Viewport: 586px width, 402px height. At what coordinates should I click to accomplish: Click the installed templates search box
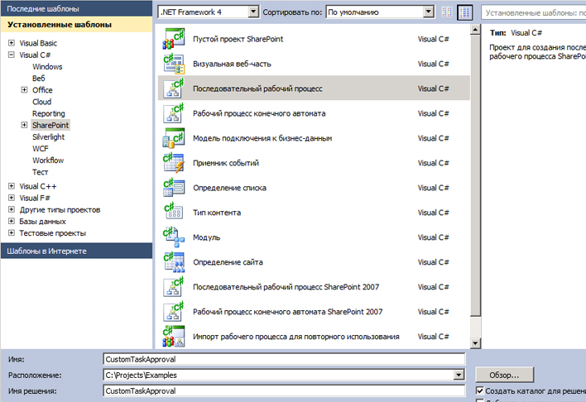pyautogui.click(x=534, y=12)
